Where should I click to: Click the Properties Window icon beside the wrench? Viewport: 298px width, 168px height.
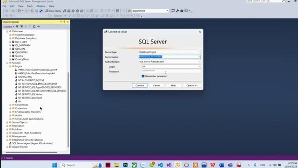tap(173, 11)
